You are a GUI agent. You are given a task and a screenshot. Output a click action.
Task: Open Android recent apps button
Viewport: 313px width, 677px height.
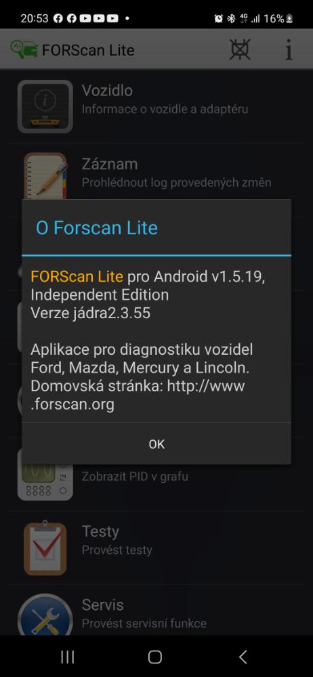pyautogui.click(x=68, y=657)
